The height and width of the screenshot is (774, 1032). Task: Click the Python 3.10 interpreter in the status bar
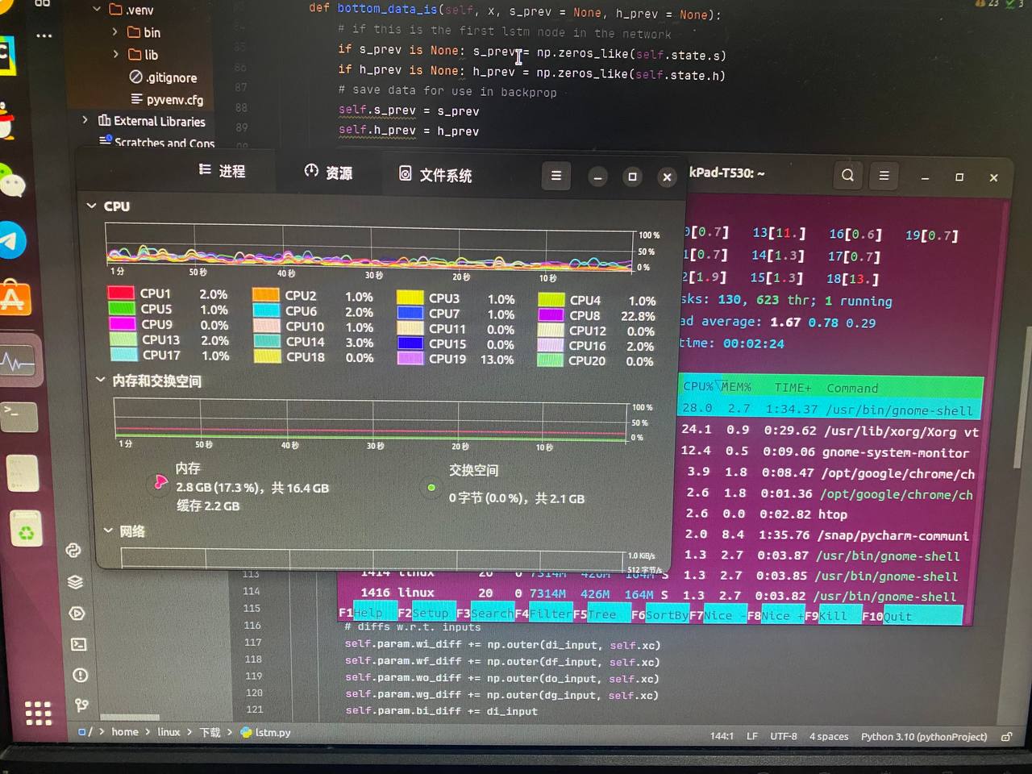pos(923,737)
